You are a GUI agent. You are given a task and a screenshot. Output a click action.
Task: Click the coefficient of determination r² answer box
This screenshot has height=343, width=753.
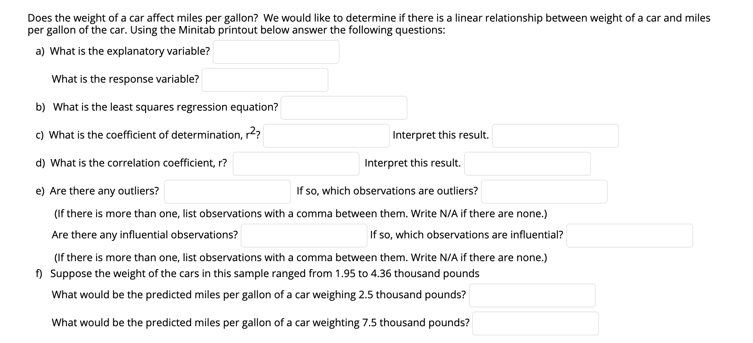[x=326, y=135]
